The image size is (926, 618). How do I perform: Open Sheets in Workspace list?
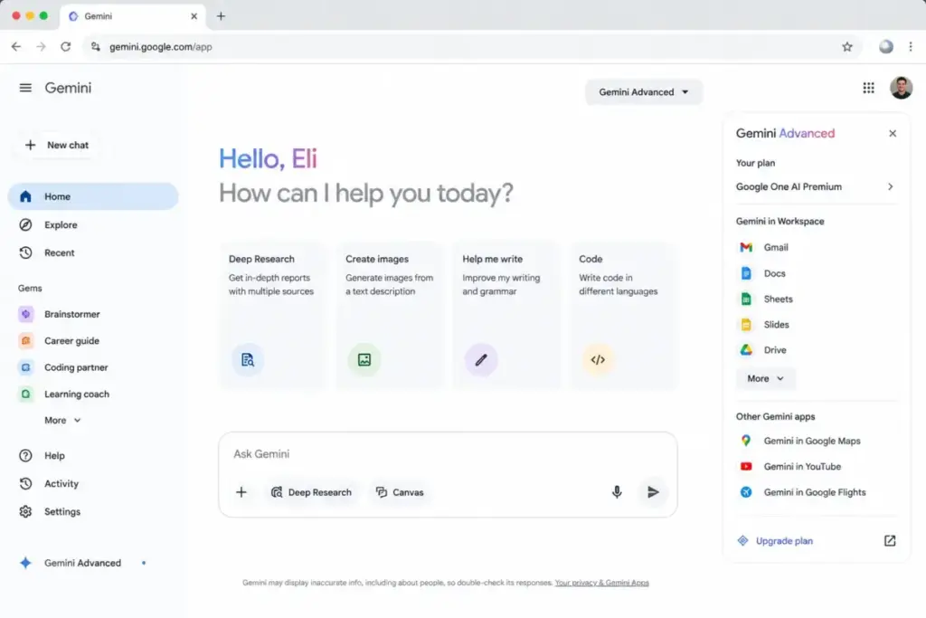[767, 299]
